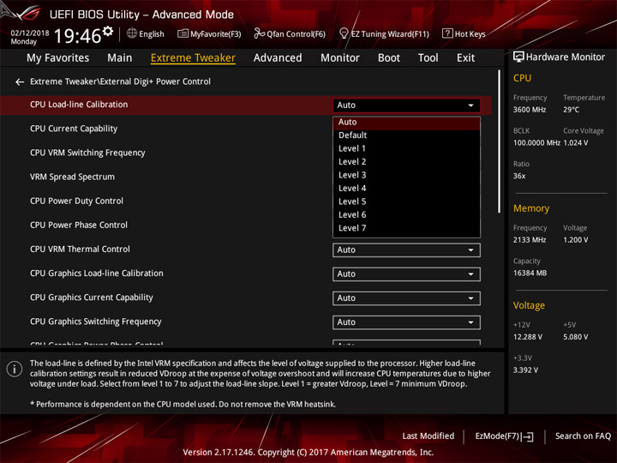Select the CPU Current Capability row
The height and width of the screenshot is (463, 617).
[74, 129]
